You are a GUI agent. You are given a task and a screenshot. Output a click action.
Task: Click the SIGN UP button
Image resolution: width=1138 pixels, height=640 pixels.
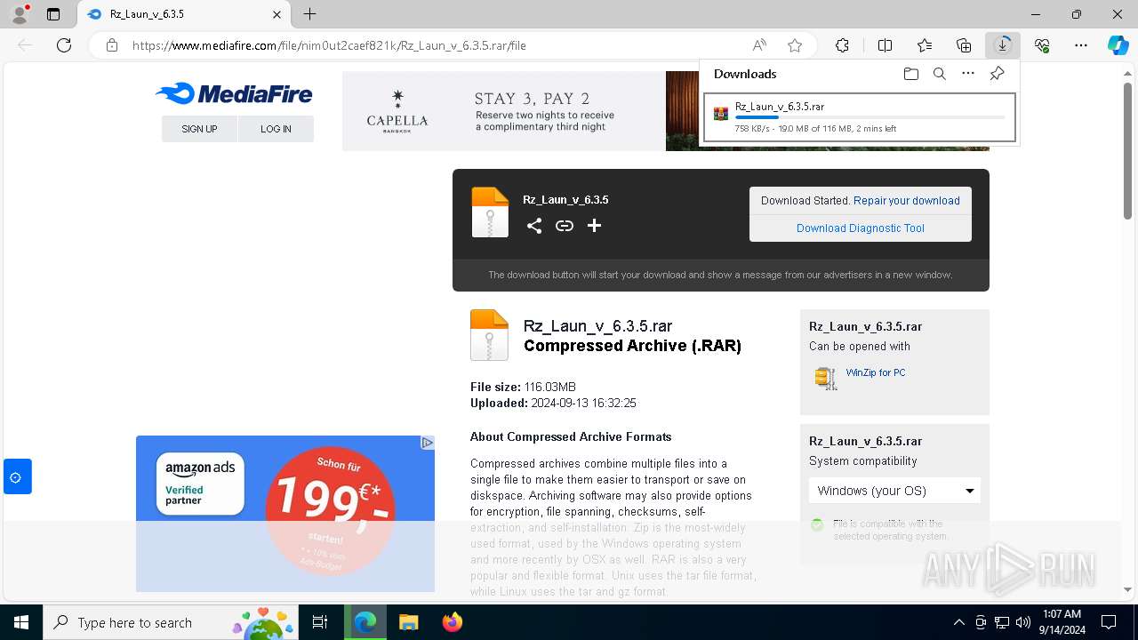(x=199, y=129)
